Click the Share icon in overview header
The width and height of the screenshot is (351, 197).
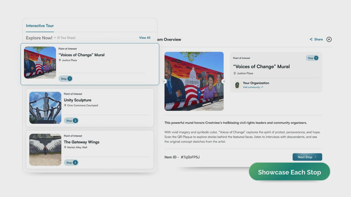[311, 39]
